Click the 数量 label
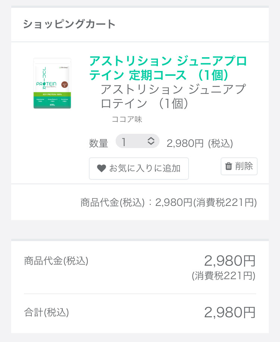 click(99, 144)
